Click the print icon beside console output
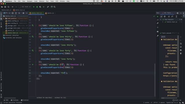The width and height of the screenshot is (185, 104). (181, 50)
